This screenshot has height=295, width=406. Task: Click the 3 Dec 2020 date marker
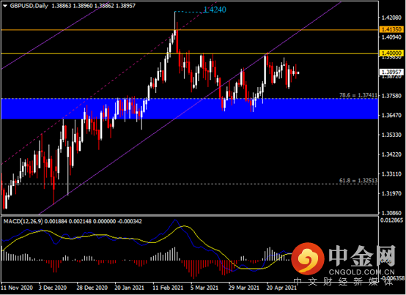coord(53,288)
